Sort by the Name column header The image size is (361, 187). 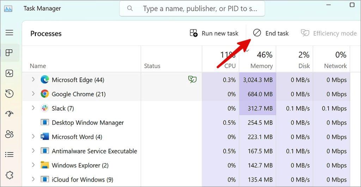click(x=38, y=66)
